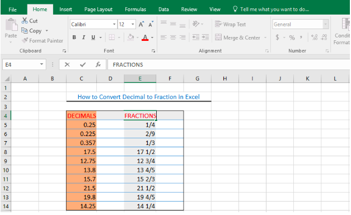
Task: Switch to the Data tab
Action: 163,10
